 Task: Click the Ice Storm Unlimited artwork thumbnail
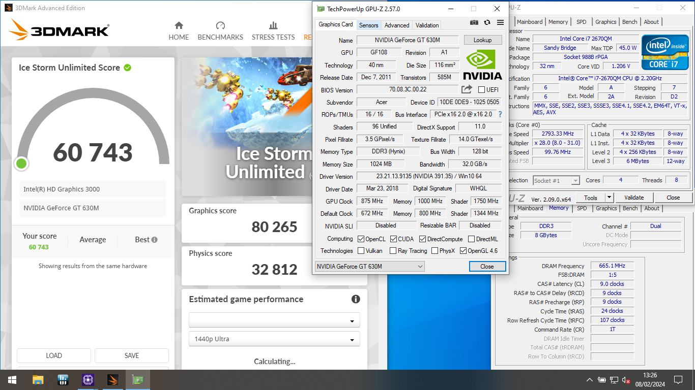pyautogui.click(x=246, y=126)
